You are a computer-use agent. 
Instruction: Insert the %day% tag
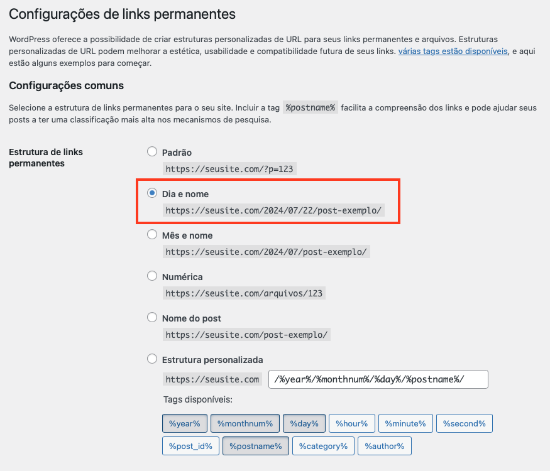click(x=304, y=423)
